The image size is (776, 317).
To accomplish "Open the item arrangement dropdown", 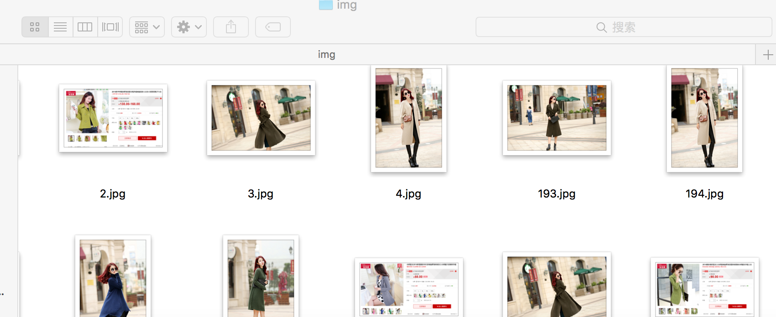I will (x=147, y=27).
